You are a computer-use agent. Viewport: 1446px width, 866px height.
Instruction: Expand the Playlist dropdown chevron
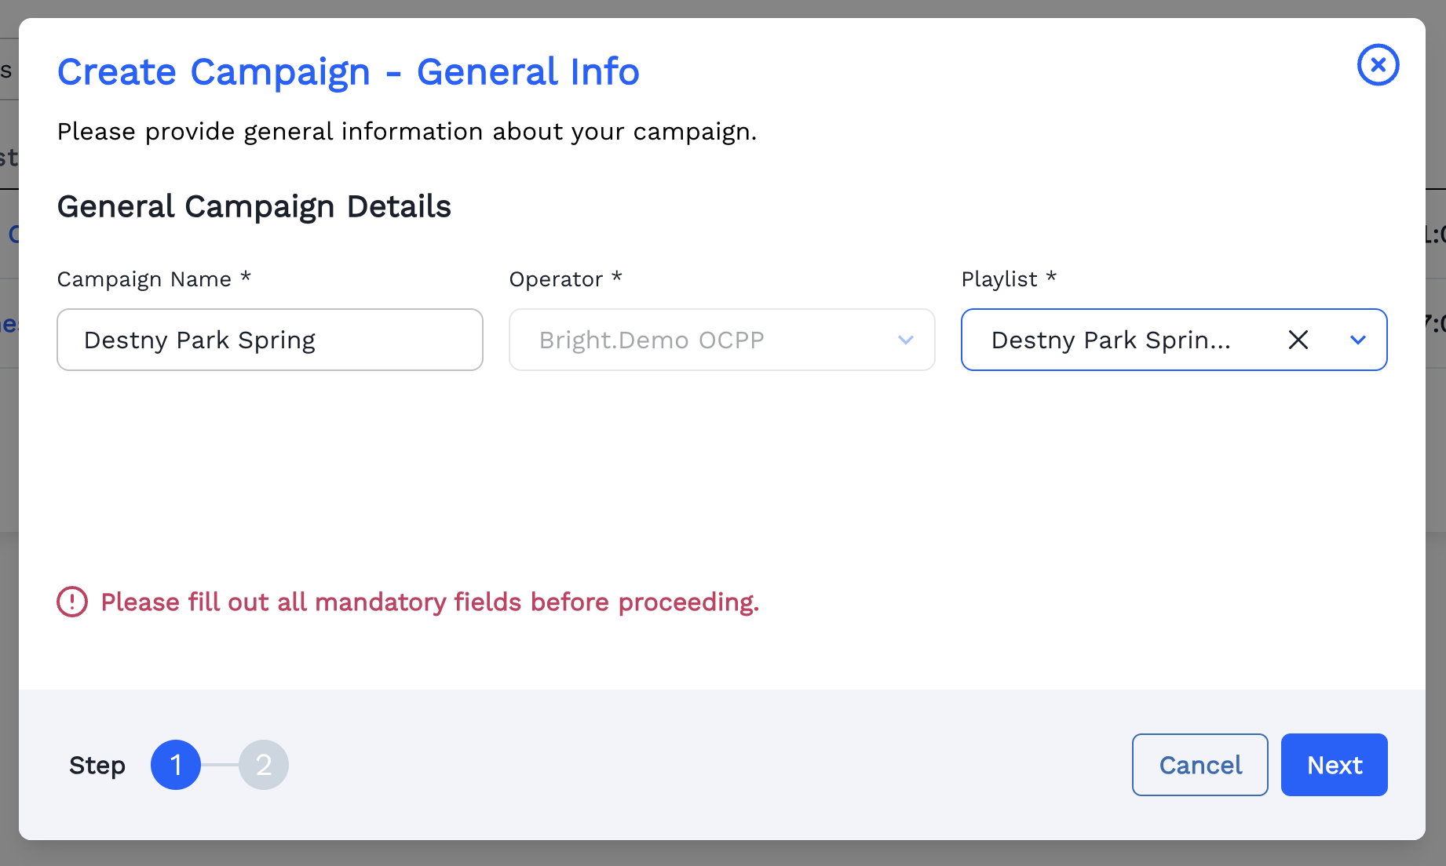pos(1357,340)
